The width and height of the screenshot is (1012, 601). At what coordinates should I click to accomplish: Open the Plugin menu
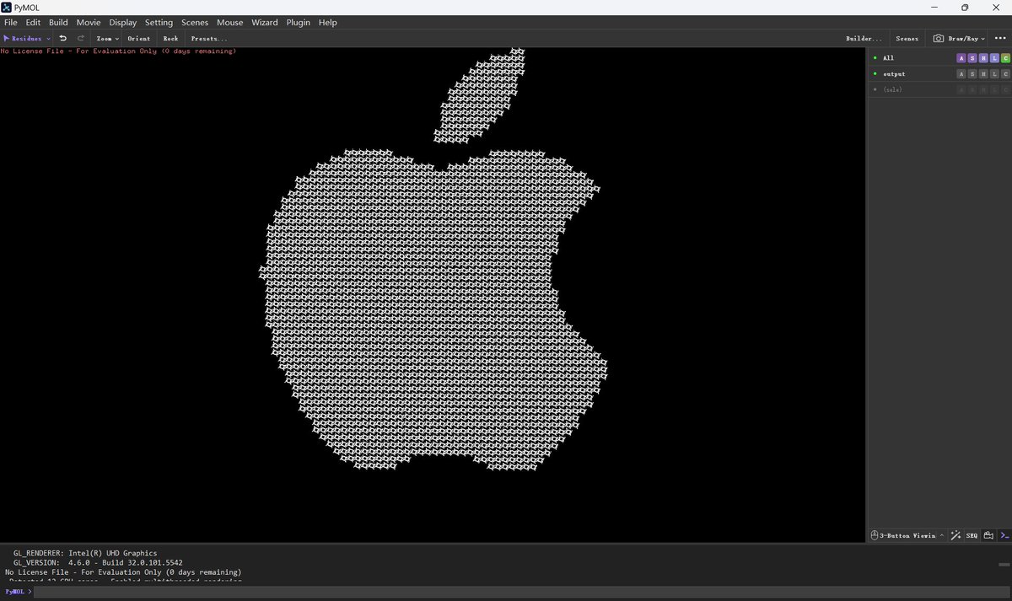299,23
